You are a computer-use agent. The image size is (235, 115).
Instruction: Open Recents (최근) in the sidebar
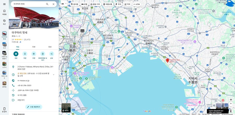4,22
